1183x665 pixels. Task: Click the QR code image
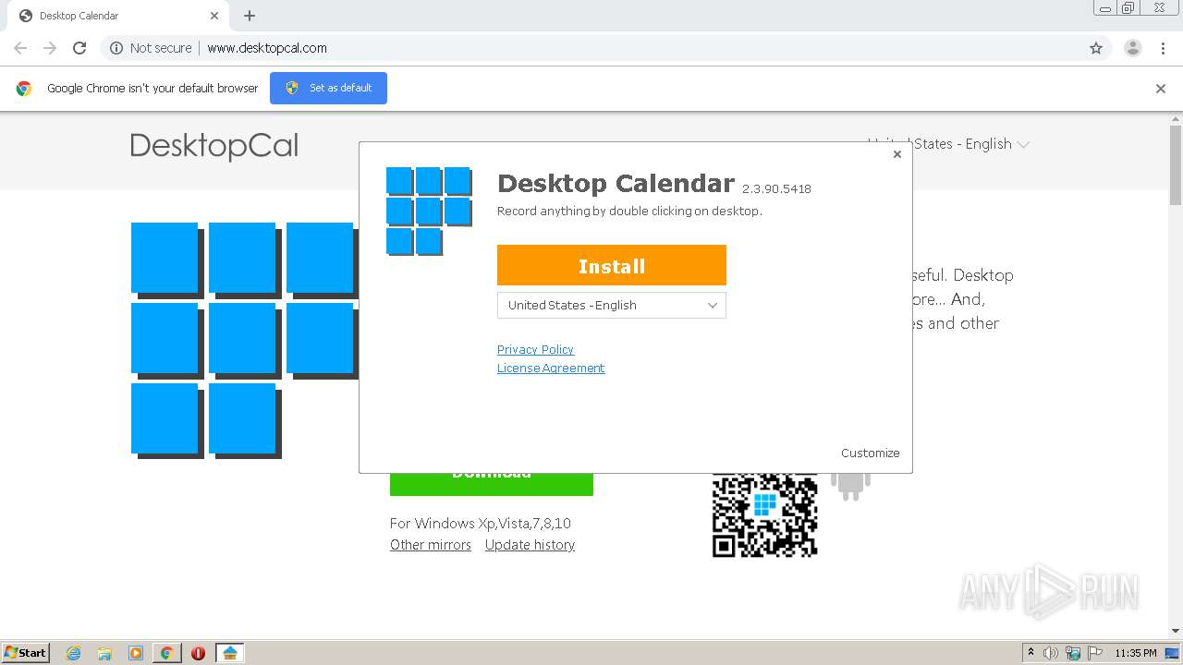click(x=764, y=514)
